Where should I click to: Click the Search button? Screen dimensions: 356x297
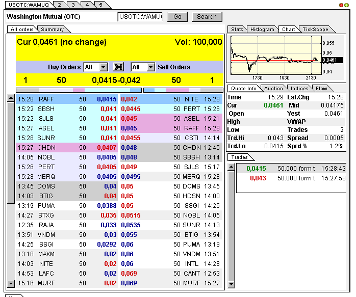(207, 17)
